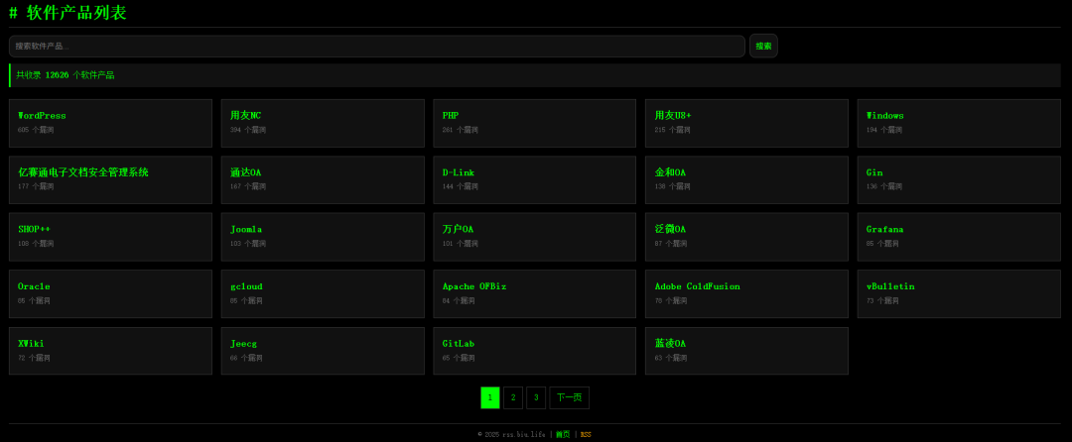This screenshot has height=442, width=1072.
Task: Open the Apache OFBiz product card
Action: click(535, 294)
